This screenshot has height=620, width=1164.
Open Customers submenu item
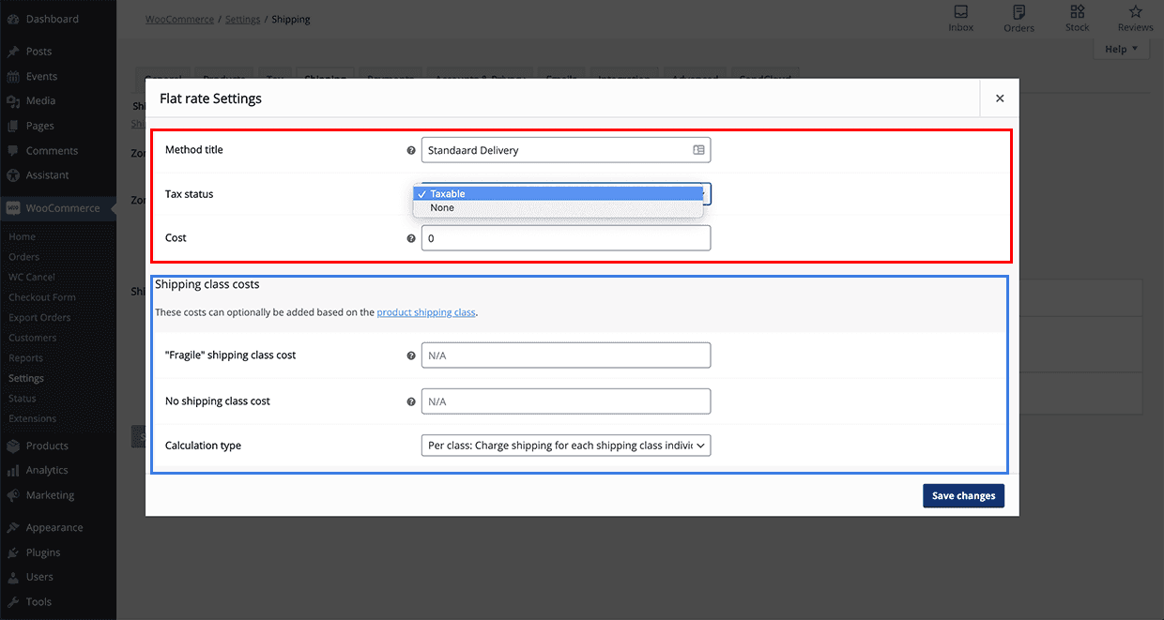pos(33,338)
